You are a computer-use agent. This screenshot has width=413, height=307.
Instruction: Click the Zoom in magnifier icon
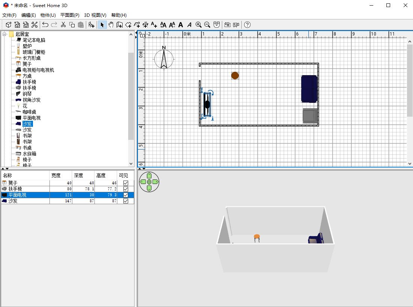point(199,25)
